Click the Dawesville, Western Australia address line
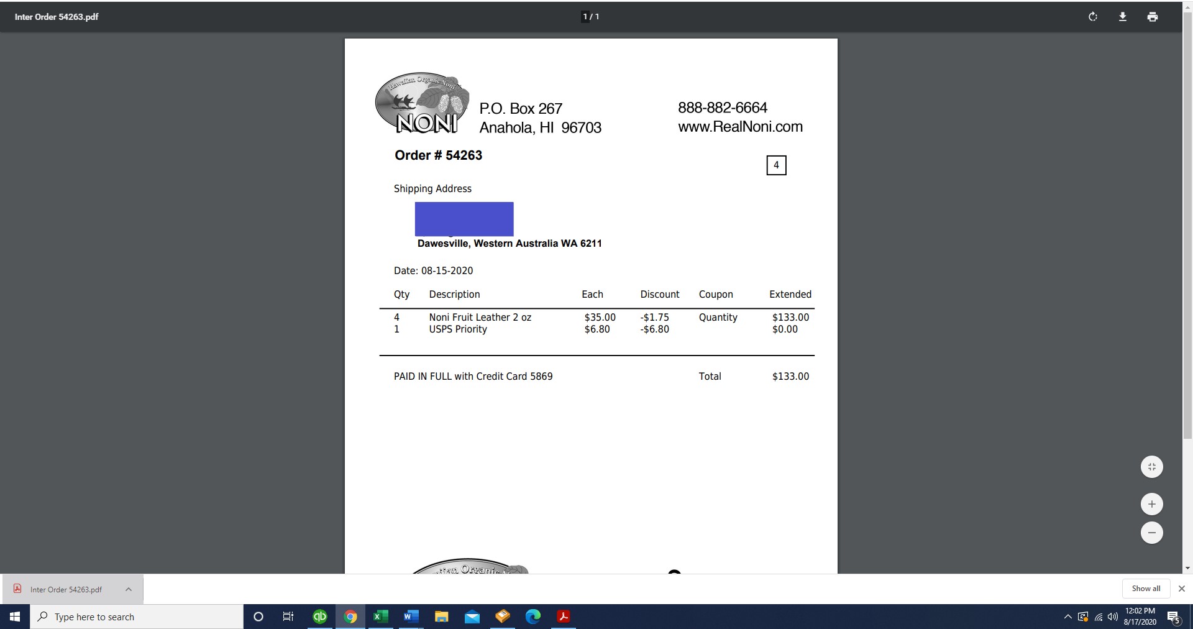 pos(510,244)
